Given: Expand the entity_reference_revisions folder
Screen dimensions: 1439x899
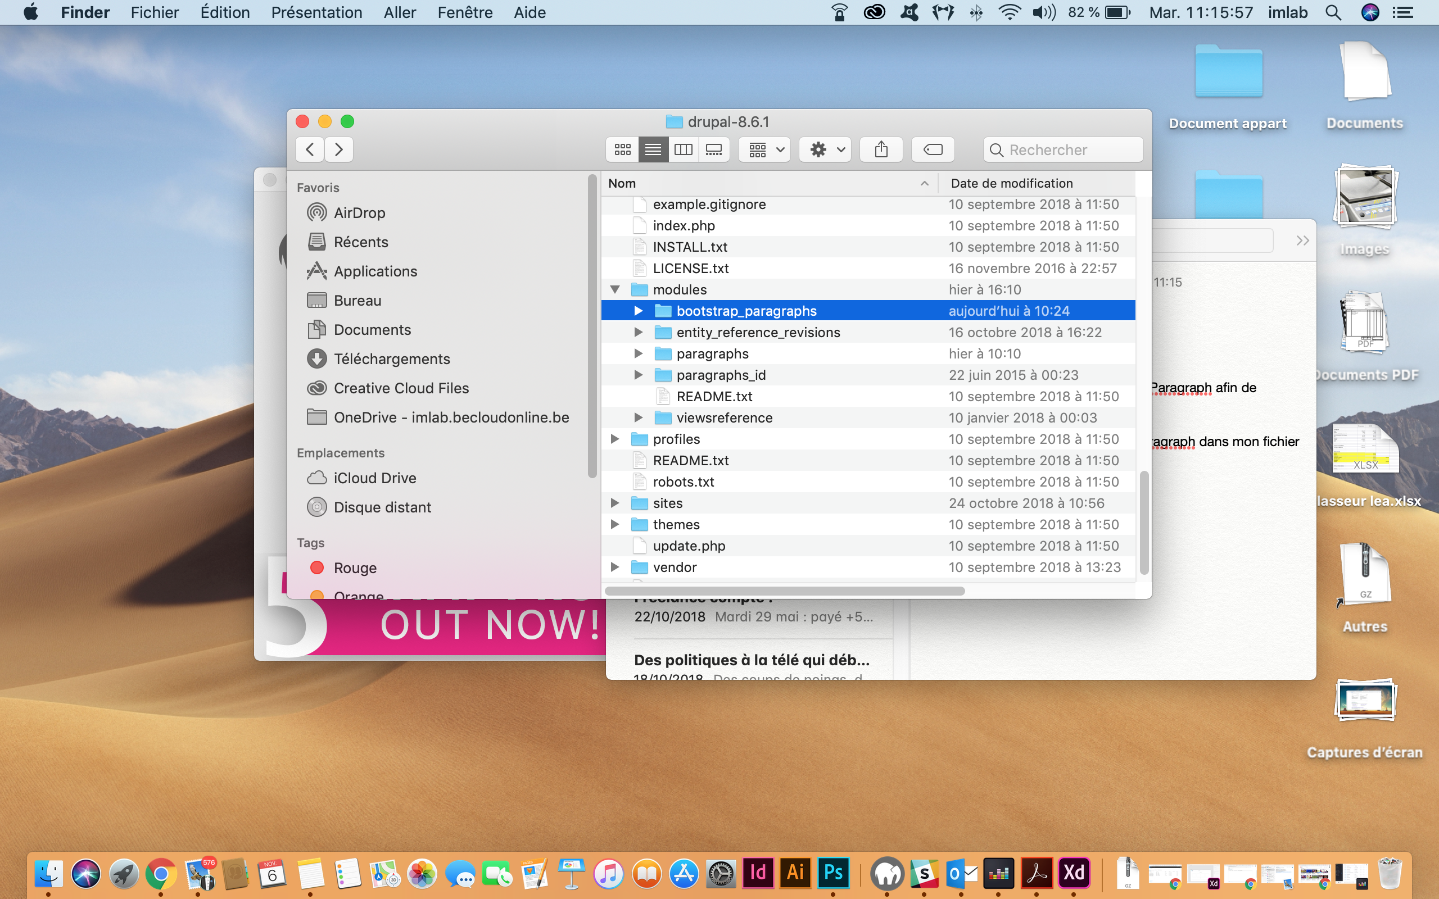Looking at the screenshot, I should tap(638, 332).
